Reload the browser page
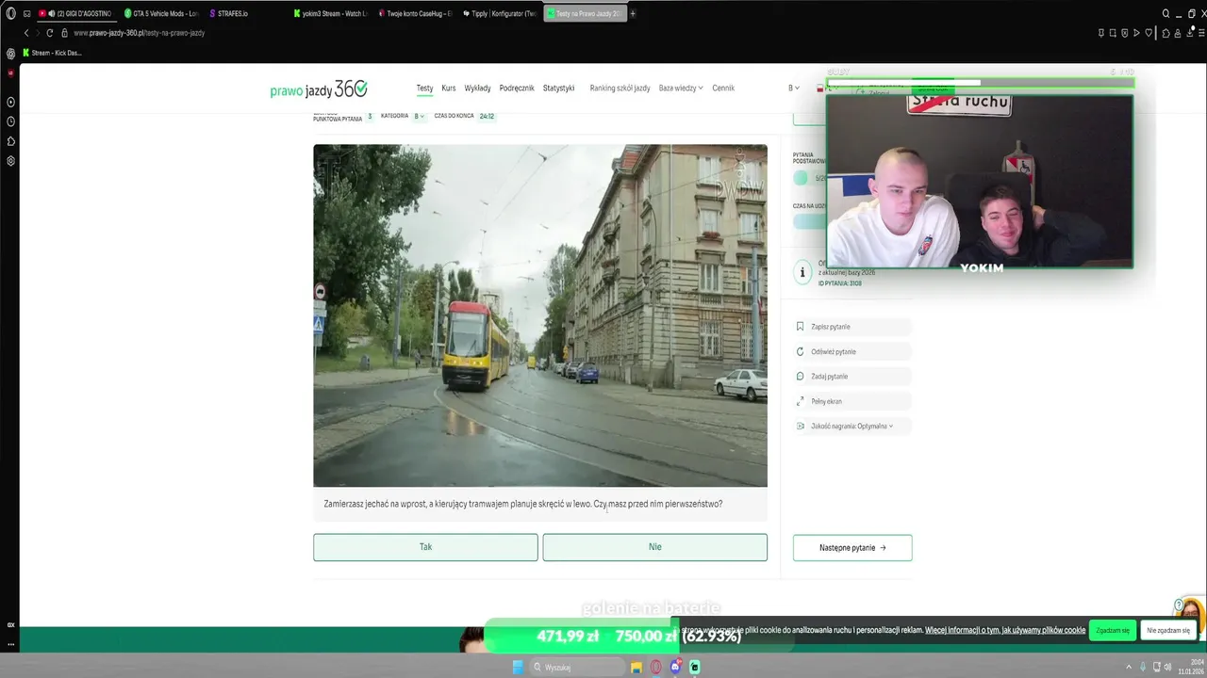 pyautogui.click(x=50, y=33)
